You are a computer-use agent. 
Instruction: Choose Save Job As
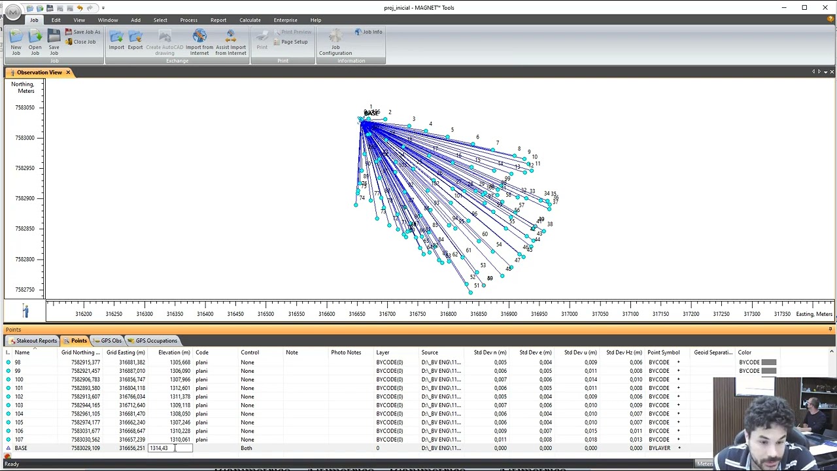(82, 32)
